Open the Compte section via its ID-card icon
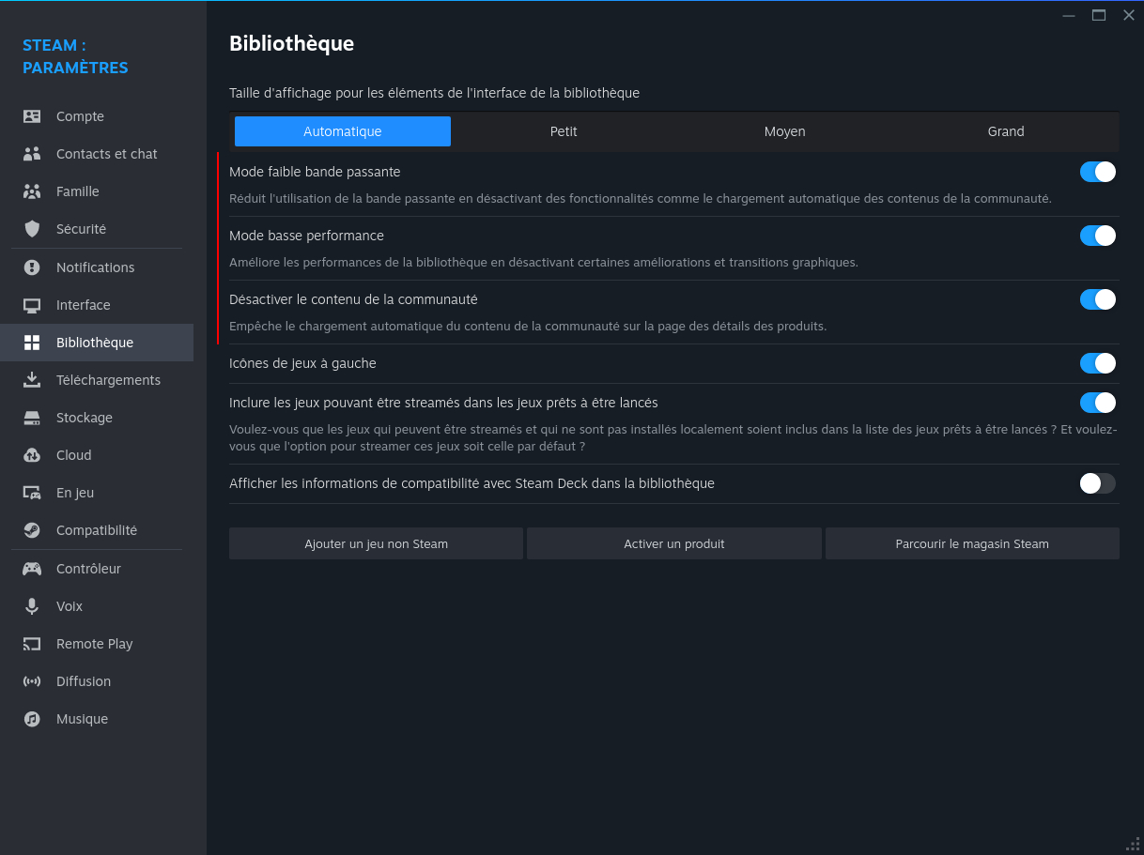1144x855 pixels. point(32,116)
